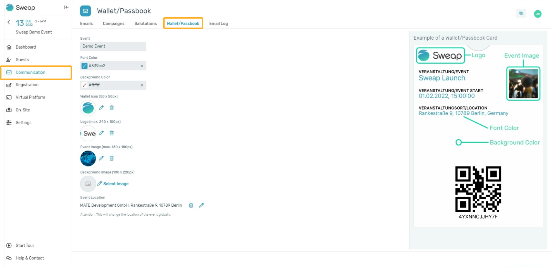Open the On-Site section

(23, 110)
